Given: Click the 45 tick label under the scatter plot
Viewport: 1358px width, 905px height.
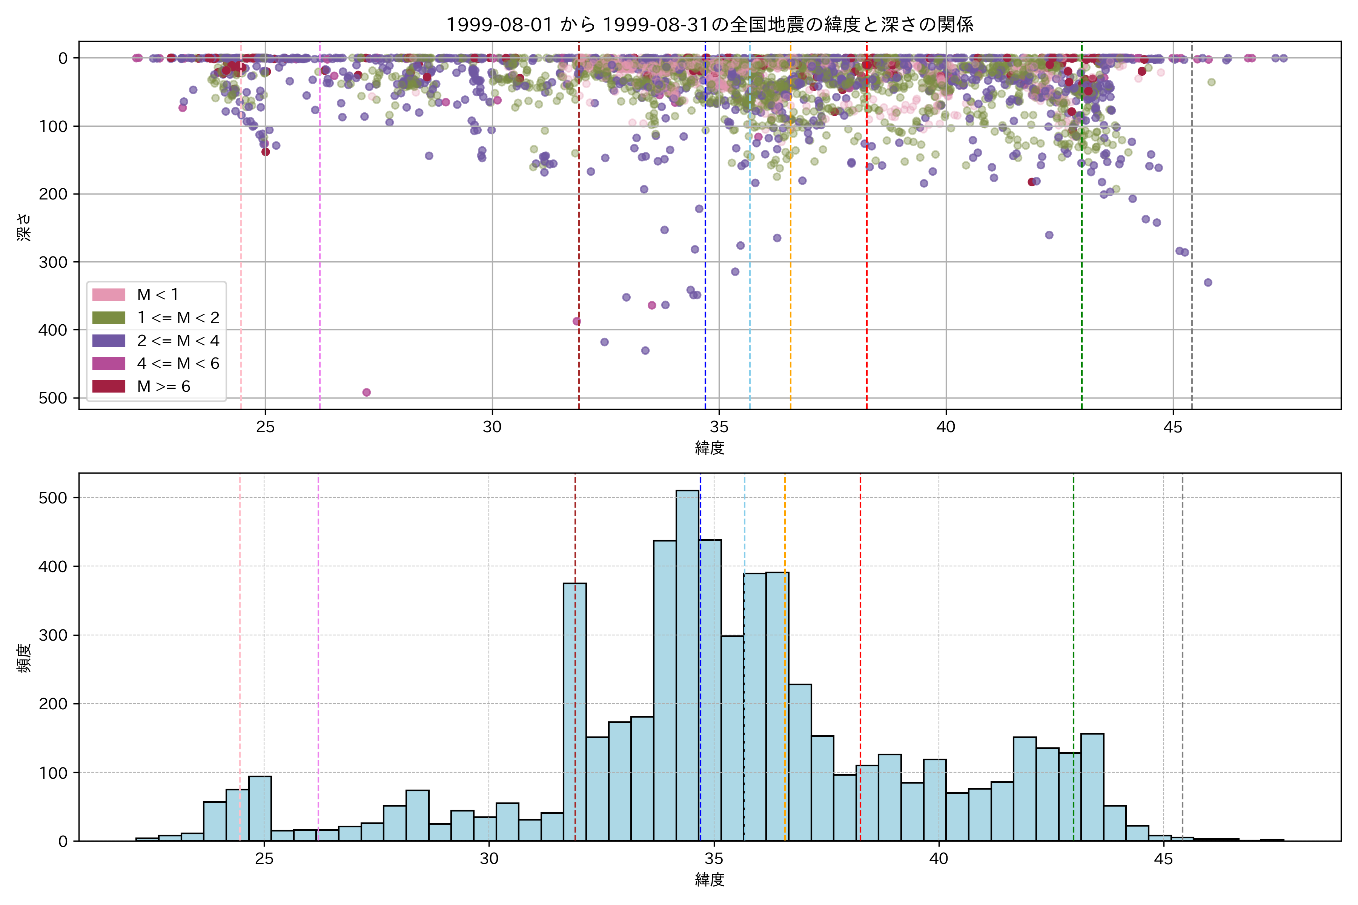Looking at the screenshot, I should pyautogui.click(x=1173, y=427).
